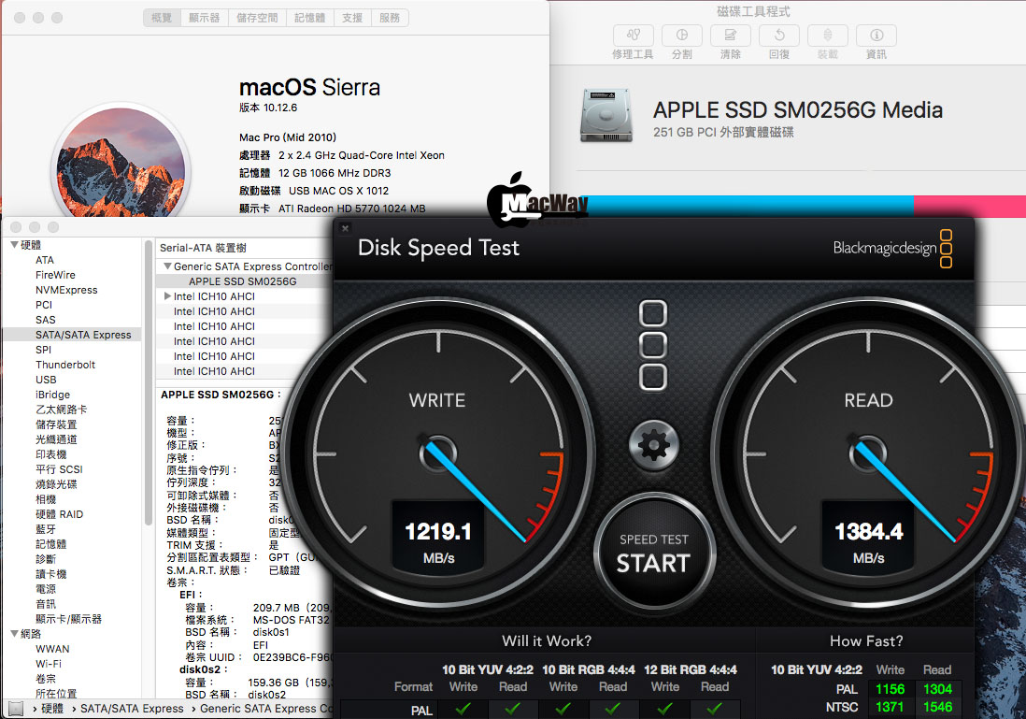1026x719 pixels.
Task: Select Wi-Fi under network section
Action: (49, 664)
